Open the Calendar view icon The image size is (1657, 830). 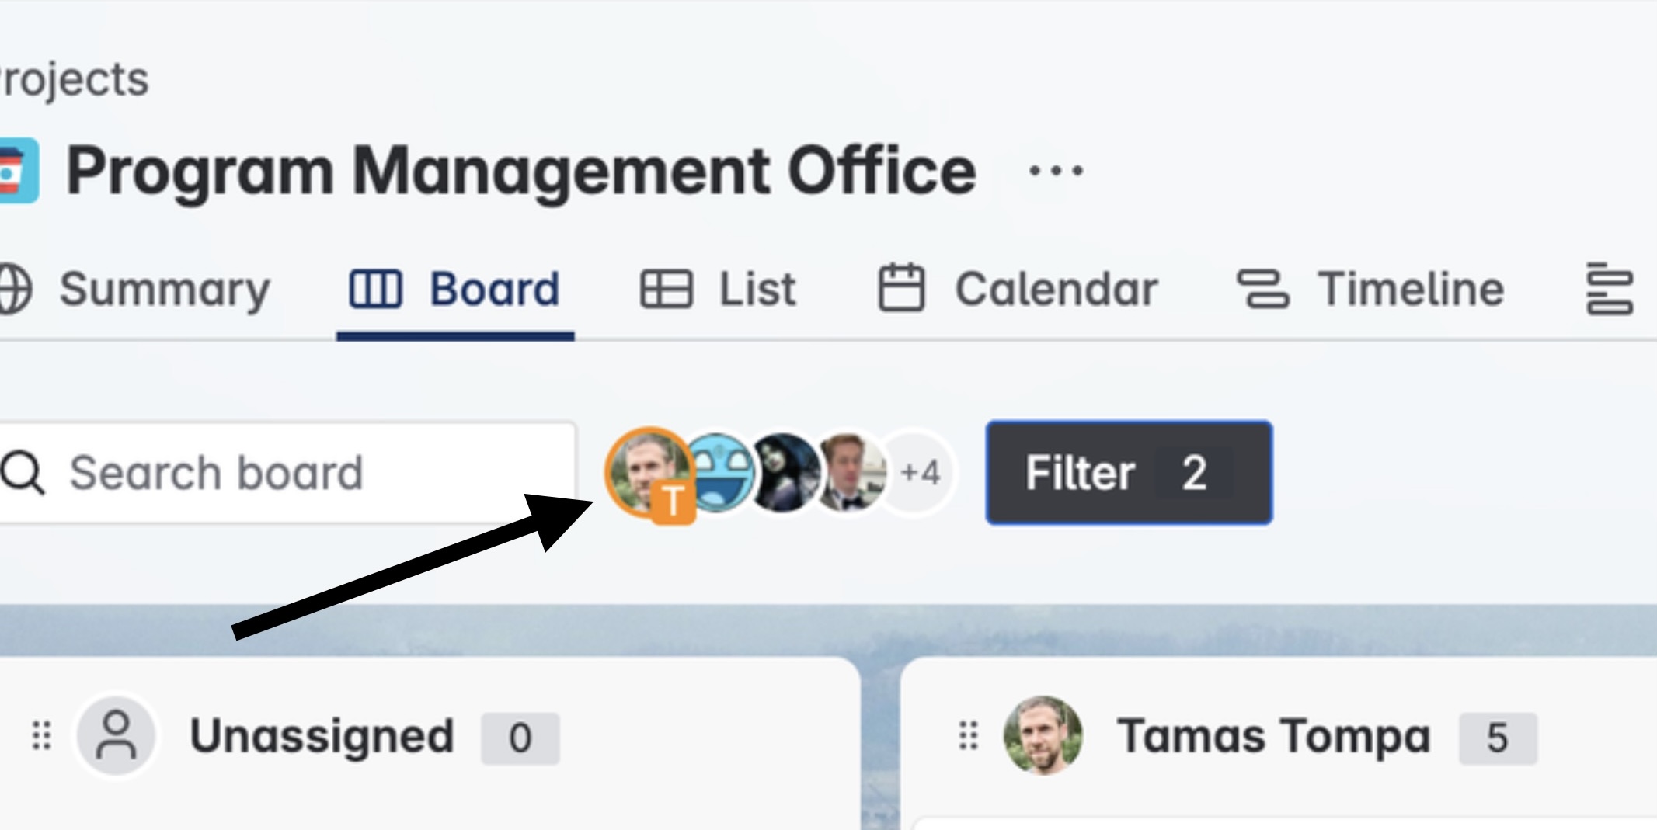tap(901, 287)
